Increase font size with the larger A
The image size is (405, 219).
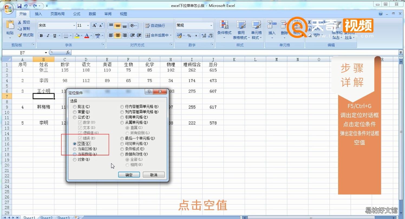tap(94, 25)
